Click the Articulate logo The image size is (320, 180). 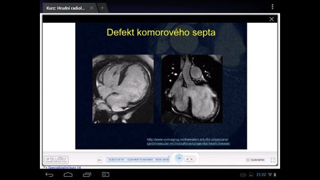[x=56, y=160]
